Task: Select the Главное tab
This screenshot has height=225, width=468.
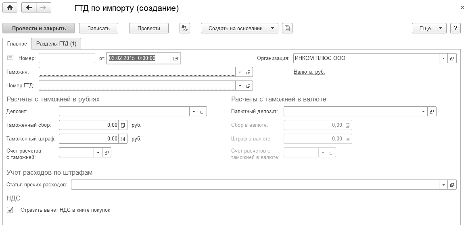Action: (17, 43)
